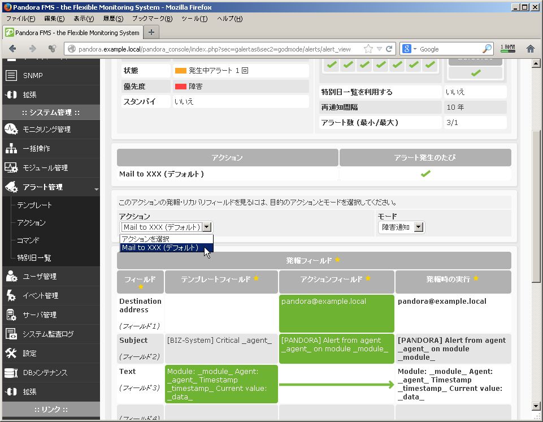The width and height of the screenshot is (543, 422).
Task: Go to 特別日一覧 submenu link
Action: (34, 257)
